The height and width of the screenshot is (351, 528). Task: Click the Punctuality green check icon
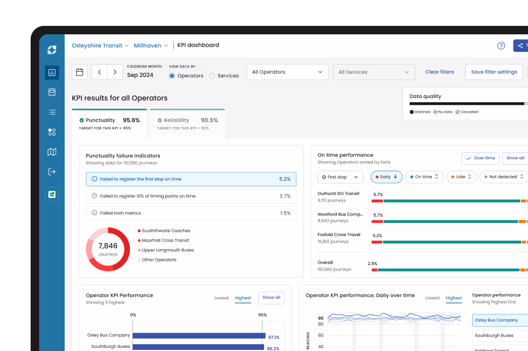pos(81,120)
